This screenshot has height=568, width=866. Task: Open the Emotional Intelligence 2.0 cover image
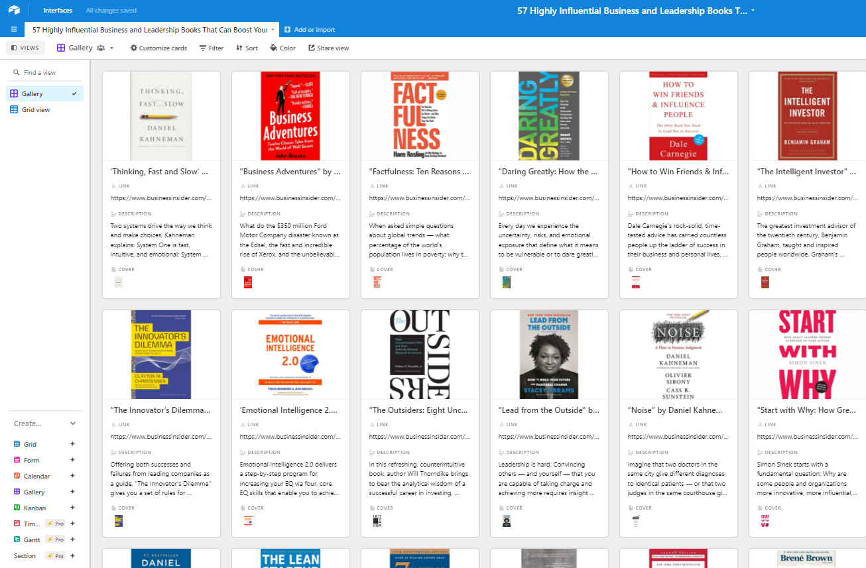tap(290, 355)
